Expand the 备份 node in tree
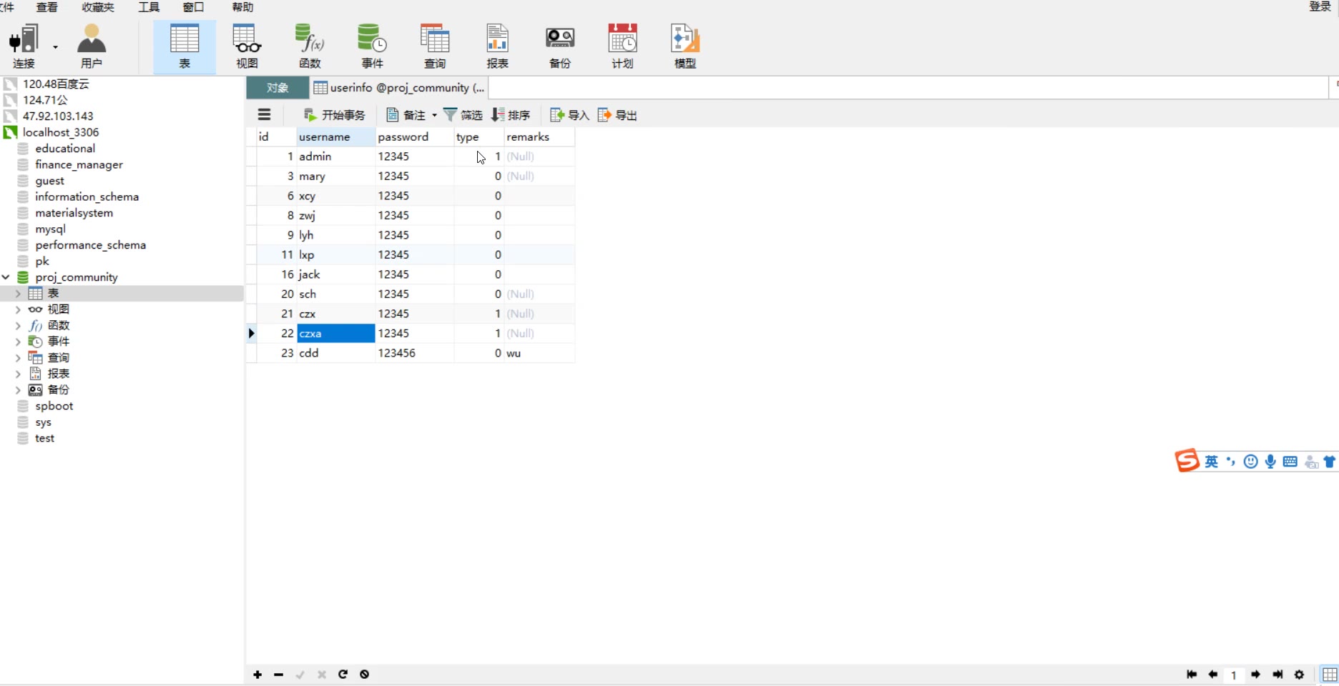Viewport: 1339px width, 686px height. pyautogui.click(x=18, y=390)
